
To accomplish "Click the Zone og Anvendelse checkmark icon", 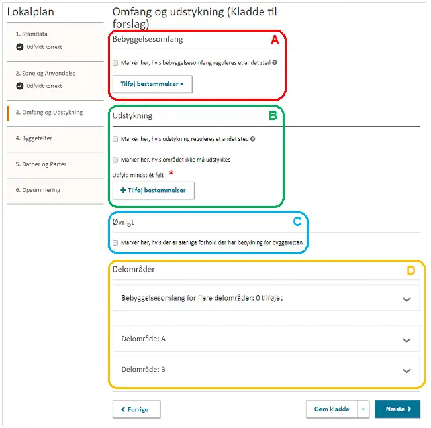I will click(x=20, y=85).
